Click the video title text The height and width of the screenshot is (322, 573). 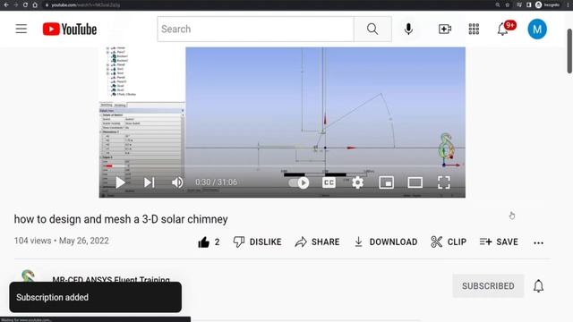point(121,219)
